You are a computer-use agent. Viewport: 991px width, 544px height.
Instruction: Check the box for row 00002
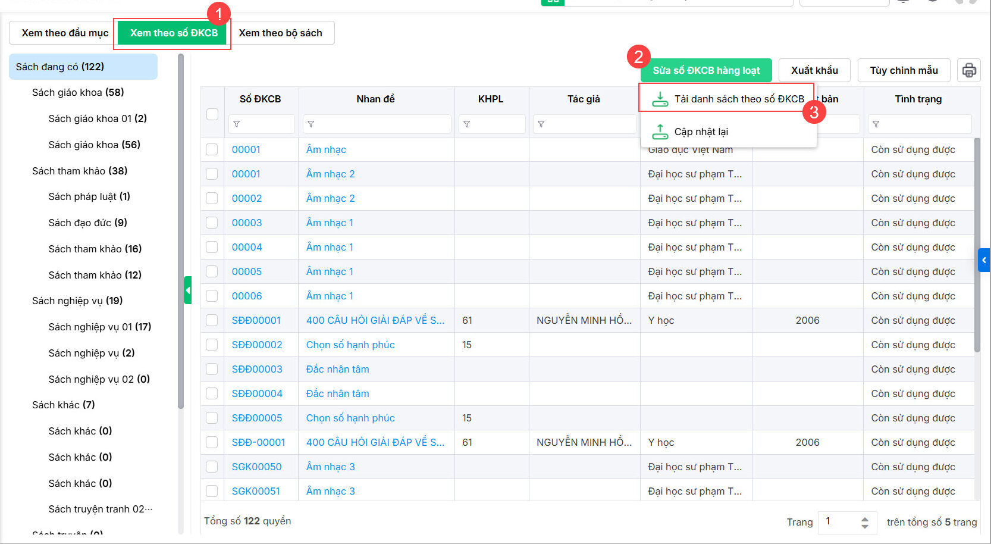pos(212,198)
